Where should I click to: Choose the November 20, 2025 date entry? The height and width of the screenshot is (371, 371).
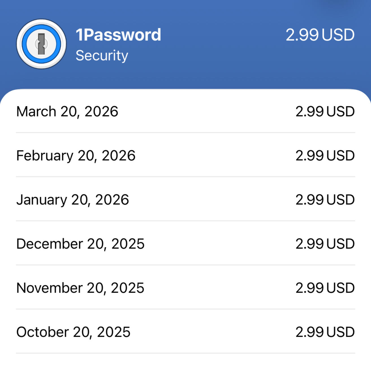(x=80, y=288)
